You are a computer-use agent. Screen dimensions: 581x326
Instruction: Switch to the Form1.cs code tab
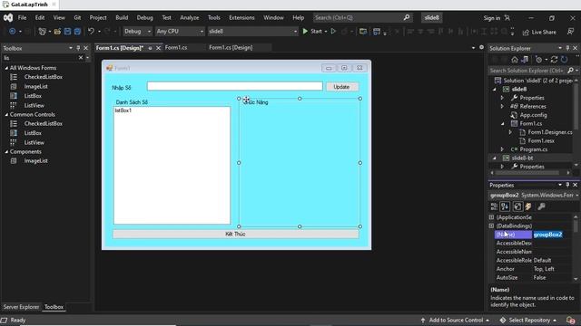click(176, 47)
